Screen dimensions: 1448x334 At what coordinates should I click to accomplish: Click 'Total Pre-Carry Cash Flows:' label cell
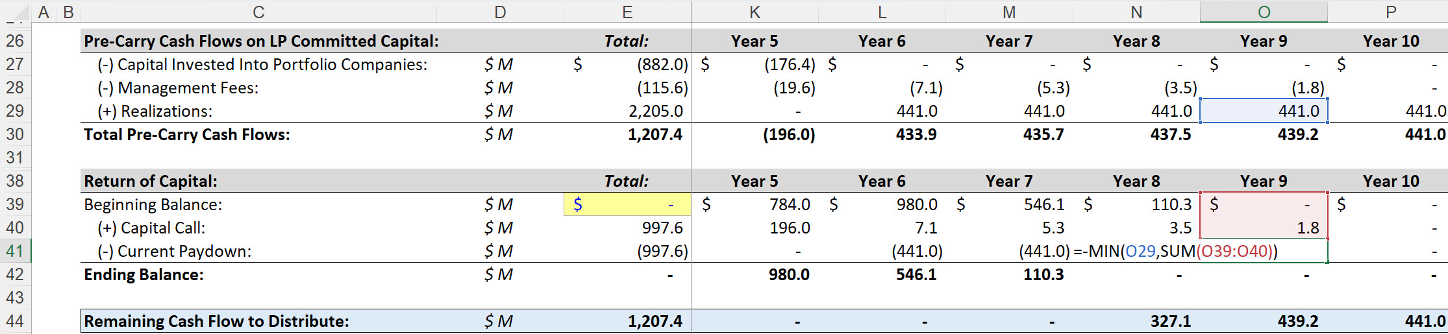(258, 134)
